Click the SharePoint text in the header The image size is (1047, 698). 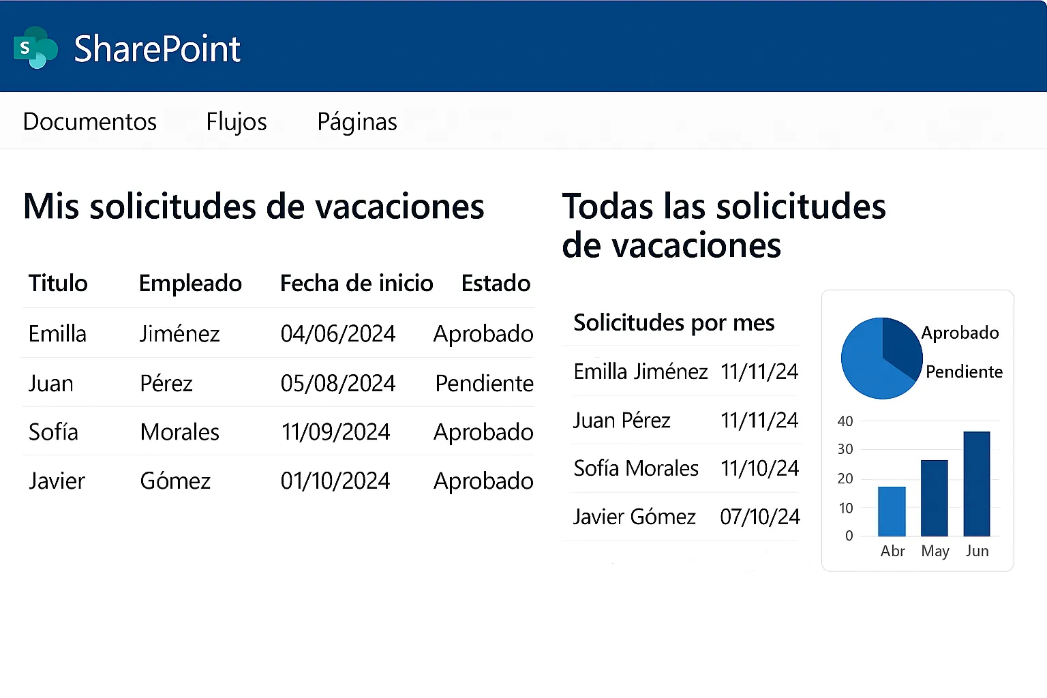coord(157,48)
